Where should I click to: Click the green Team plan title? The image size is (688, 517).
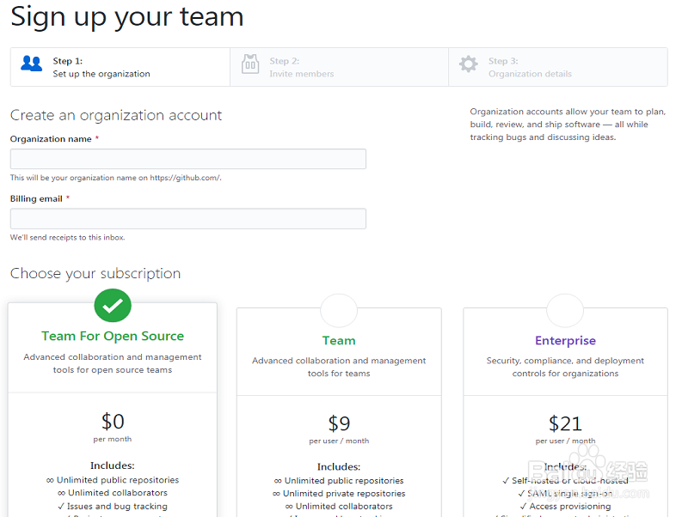pos(339,341)
